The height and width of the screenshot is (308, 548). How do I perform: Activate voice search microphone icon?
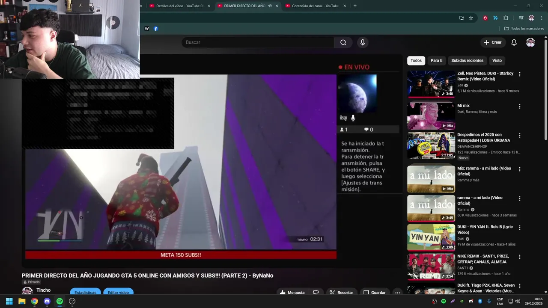coord(363,42)
